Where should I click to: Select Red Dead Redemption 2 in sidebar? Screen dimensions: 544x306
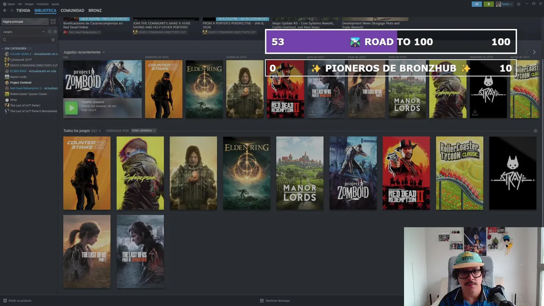coord(31,88)
